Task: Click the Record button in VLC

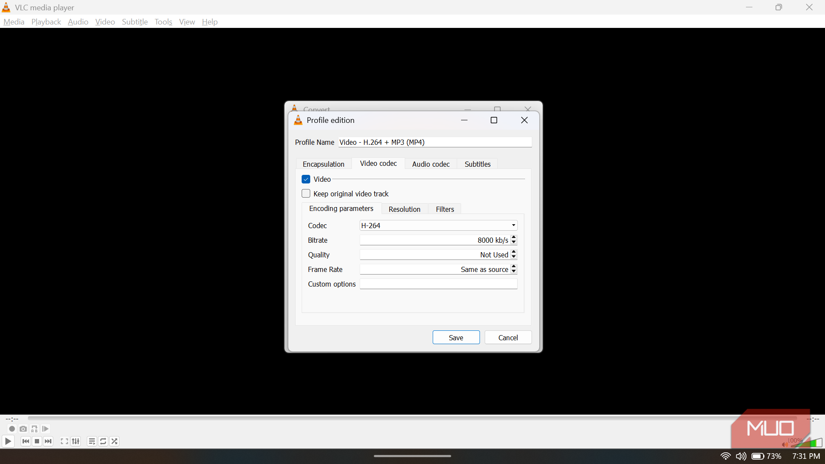Action: point(12,429)
